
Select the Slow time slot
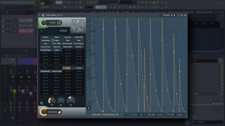[68, 40]
